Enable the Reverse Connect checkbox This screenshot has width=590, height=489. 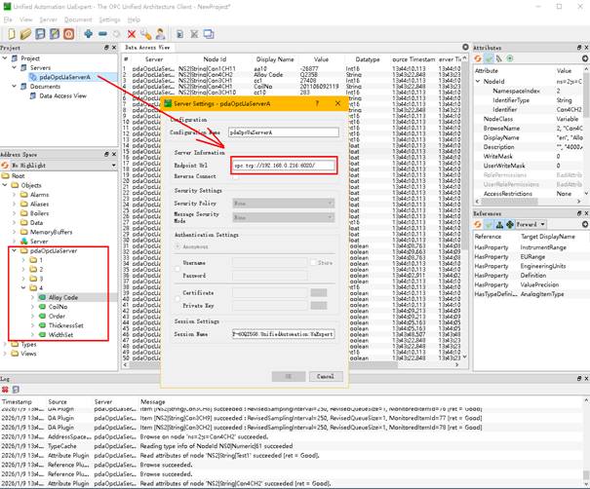[233, 176]
